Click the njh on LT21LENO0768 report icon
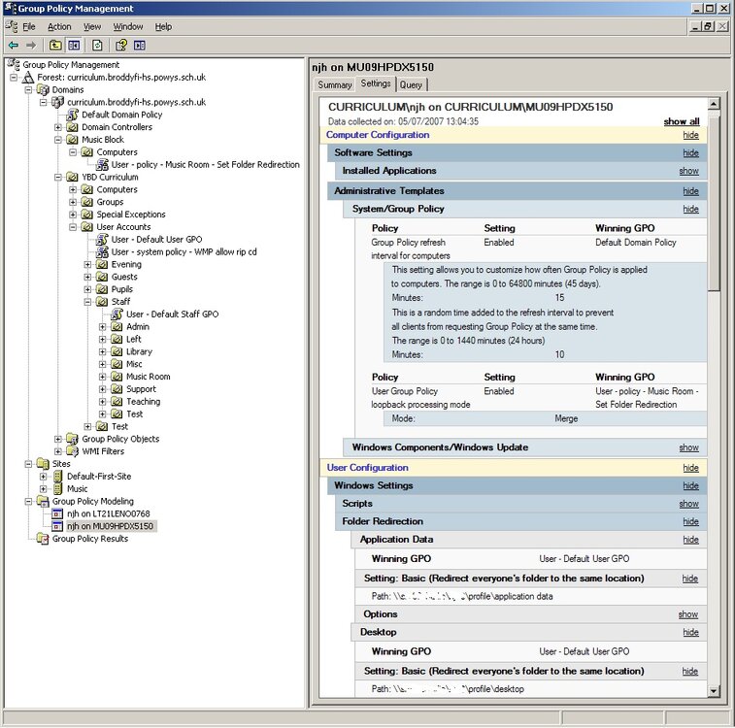 (57, 513)
